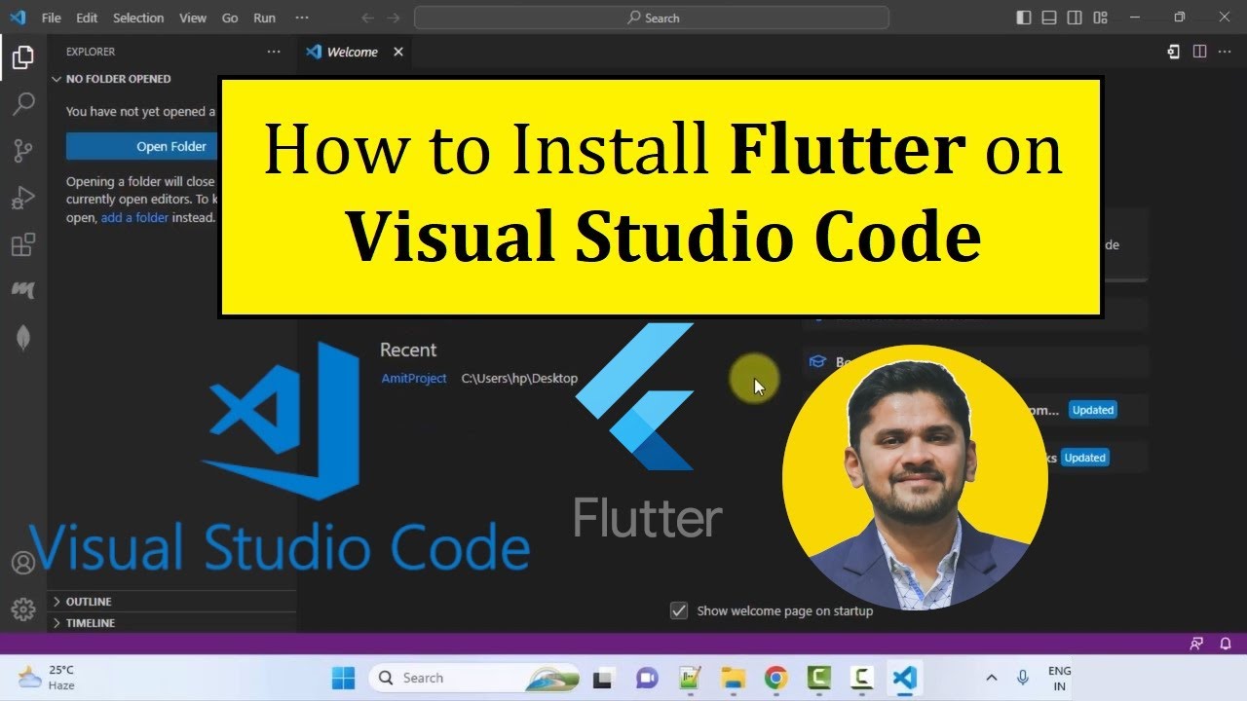The height and width of the screenshot is (701, 1247).
Task: Toggle the secondary side bar layout icon
Action: (1075, 18)
